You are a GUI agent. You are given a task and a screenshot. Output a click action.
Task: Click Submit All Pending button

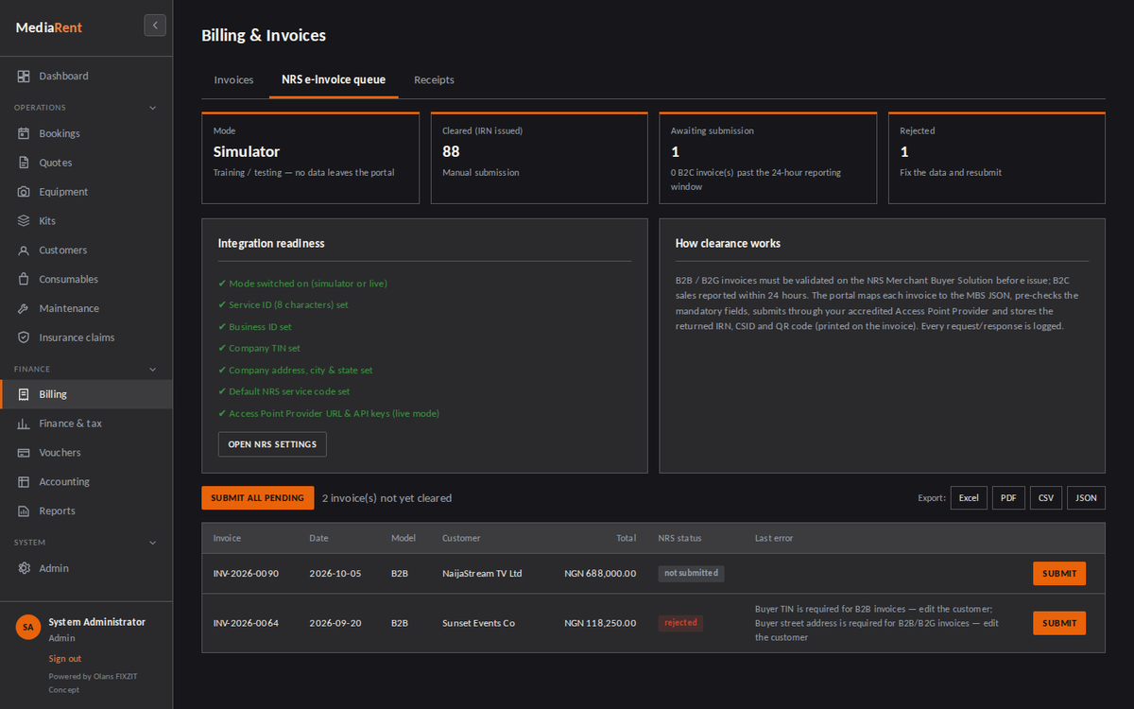(258, 498)
